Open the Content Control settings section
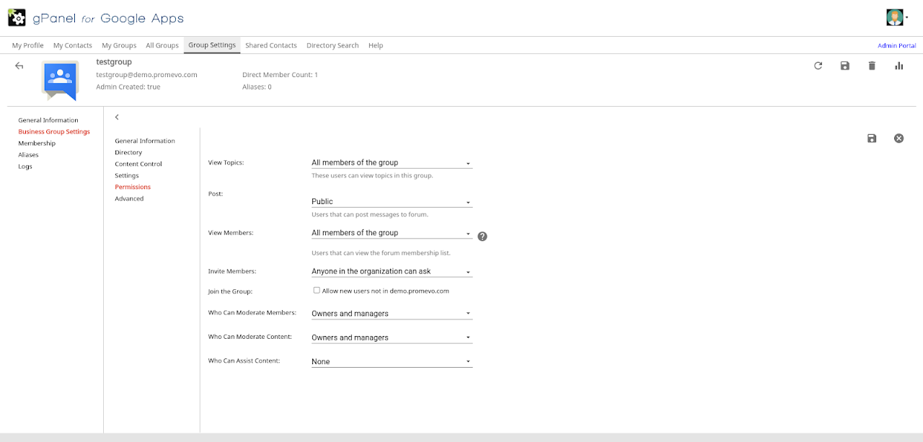Image resolution: width=923 pixels, height=442 pixels. (138, 164)
